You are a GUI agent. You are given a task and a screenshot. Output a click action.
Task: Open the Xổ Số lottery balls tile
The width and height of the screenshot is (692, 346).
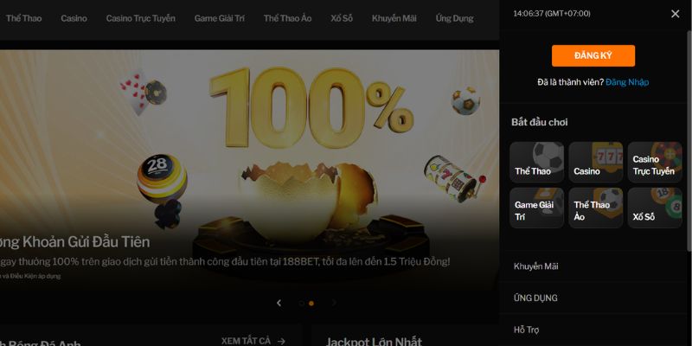point(655,208)
